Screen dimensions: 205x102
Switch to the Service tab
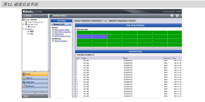point(132,21)
